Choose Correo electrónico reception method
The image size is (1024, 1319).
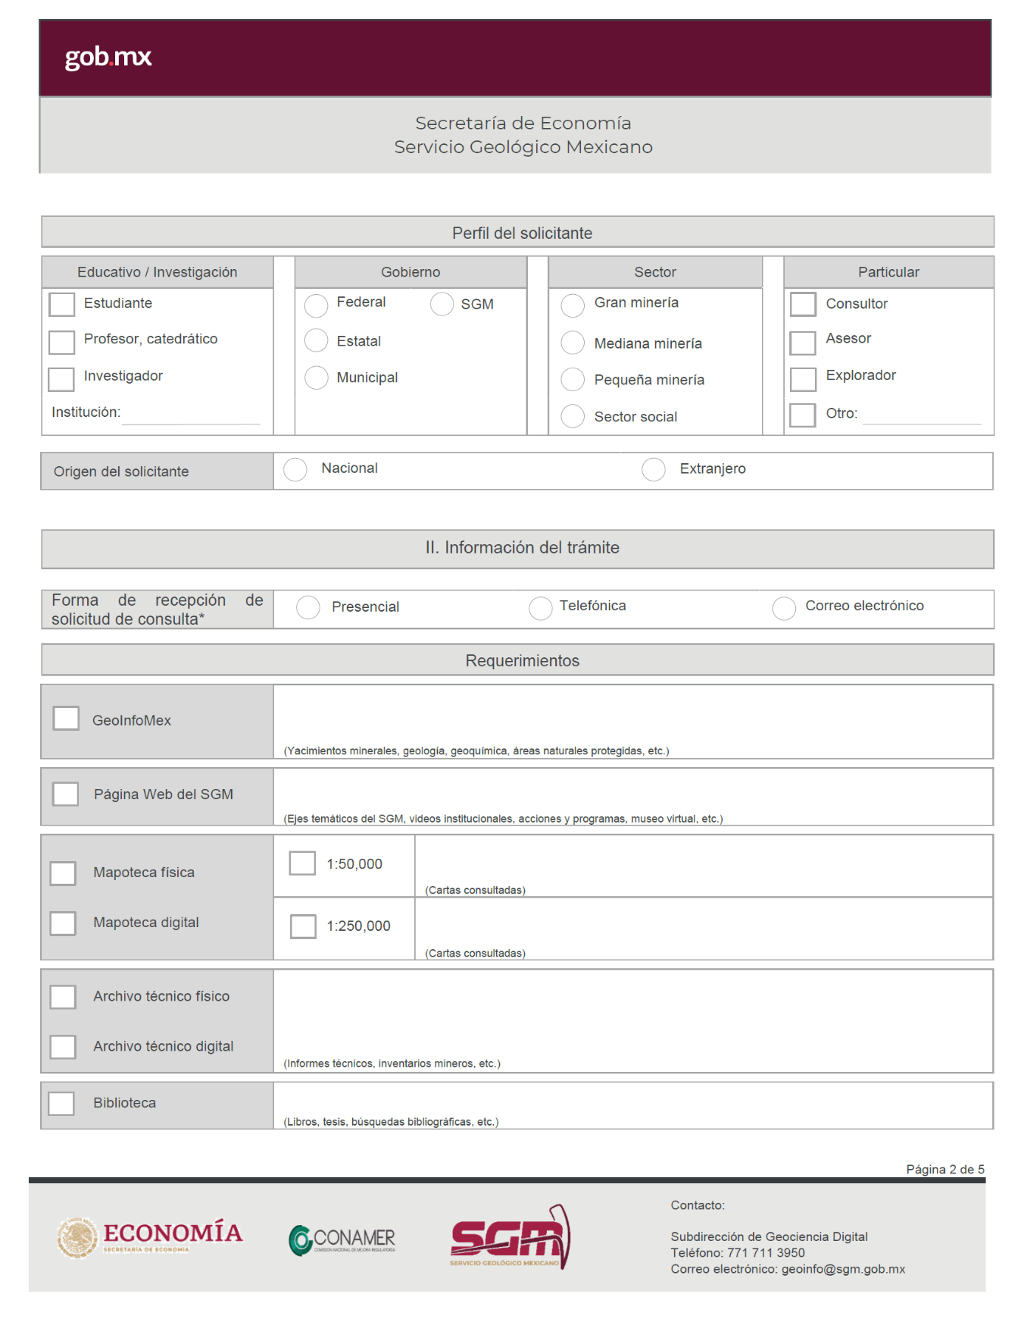pos(784,608)
